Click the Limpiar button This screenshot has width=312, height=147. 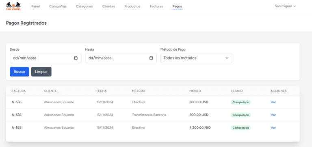coord(41,72)
